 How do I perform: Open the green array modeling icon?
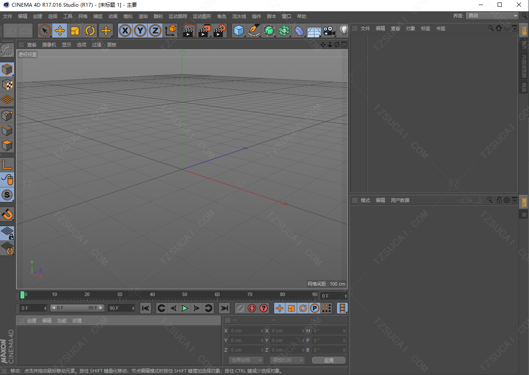[284, 31]
